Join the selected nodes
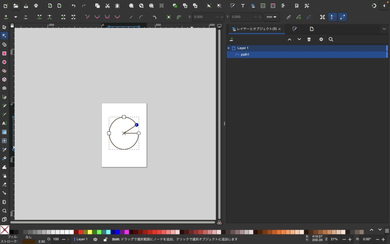Viewport: 390px width, 244px height. pyautogui.click(x=39, y=17)
